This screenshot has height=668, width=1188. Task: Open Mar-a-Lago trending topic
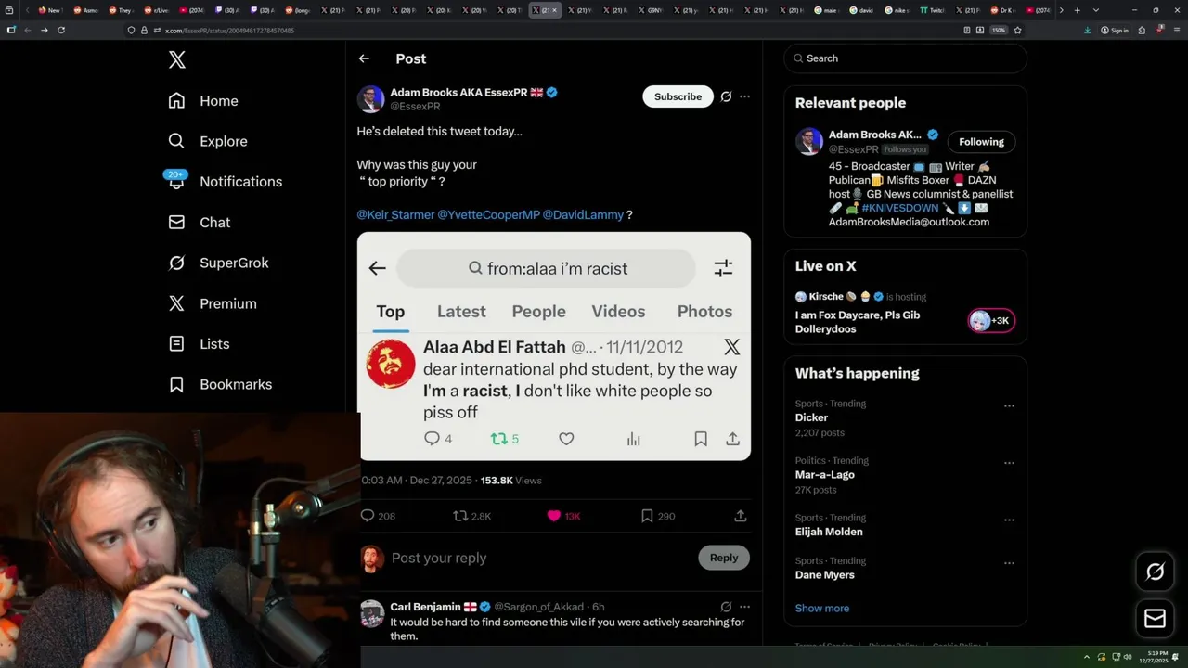click(824, 474)
